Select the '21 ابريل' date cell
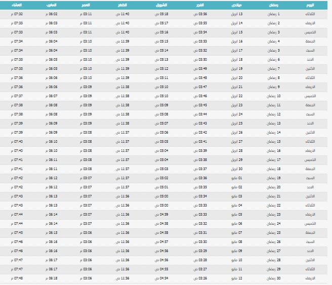332x285 pixels. pyautogui.click(x=237, y=87)
